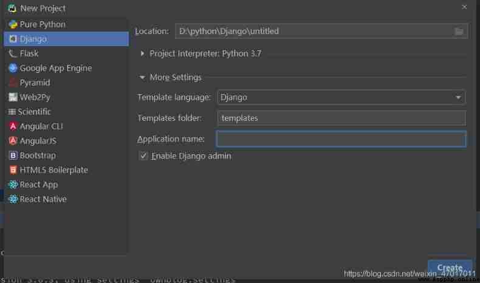
Task: Click the React Native icon
Action: 13,199
